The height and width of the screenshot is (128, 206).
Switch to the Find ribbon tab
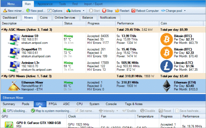[x=75, y=4]
